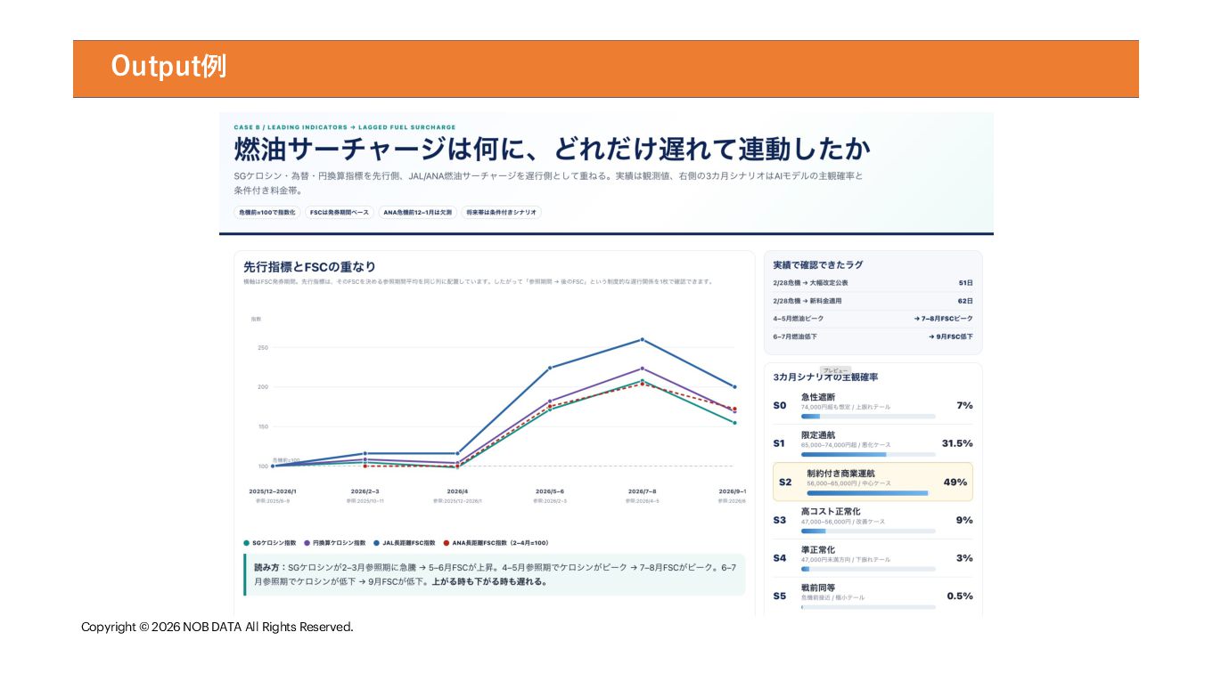Select the S0 急性遮断 scenario row

873,405
